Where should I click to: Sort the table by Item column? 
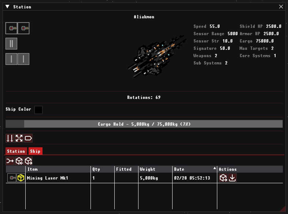(58, 169)
